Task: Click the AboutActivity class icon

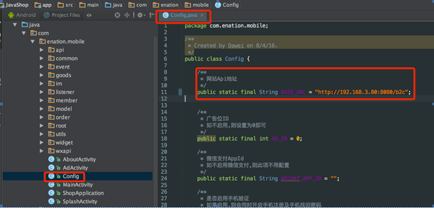Action: (51, 160)
